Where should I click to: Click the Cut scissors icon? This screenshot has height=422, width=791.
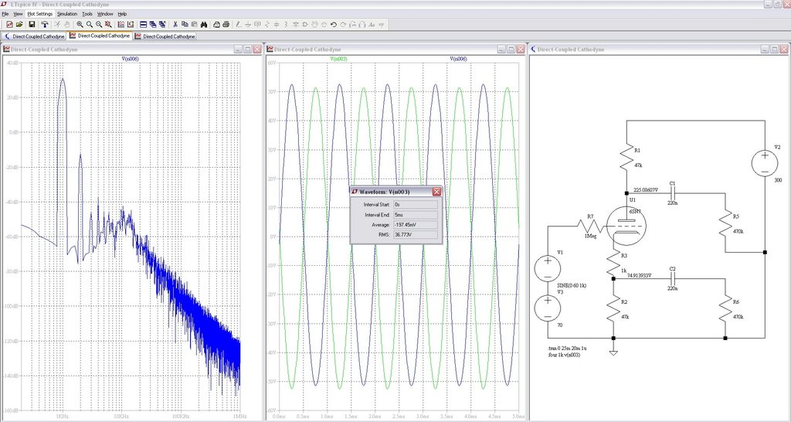pos(176,25)
